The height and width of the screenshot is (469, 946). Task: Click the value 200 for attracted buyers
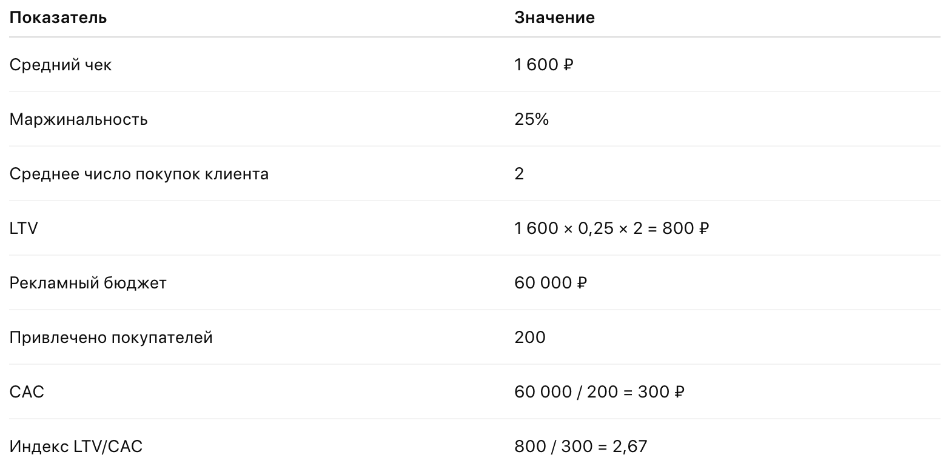point(530,338)
